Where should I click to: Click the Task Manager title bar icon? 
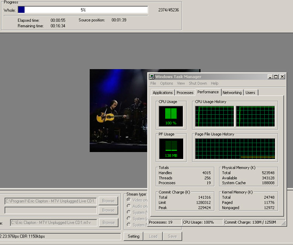click(152, 77)
